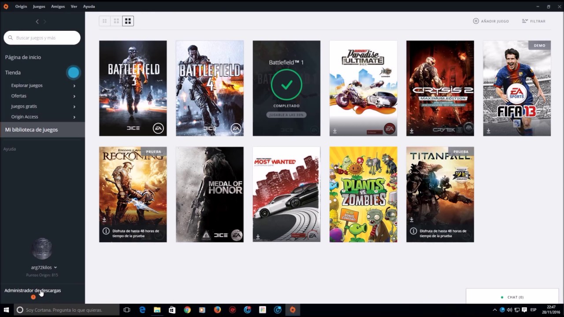Open Task View in taskbar
The width and height of the screenshot is (564, 317).
[x=127, y=310]
